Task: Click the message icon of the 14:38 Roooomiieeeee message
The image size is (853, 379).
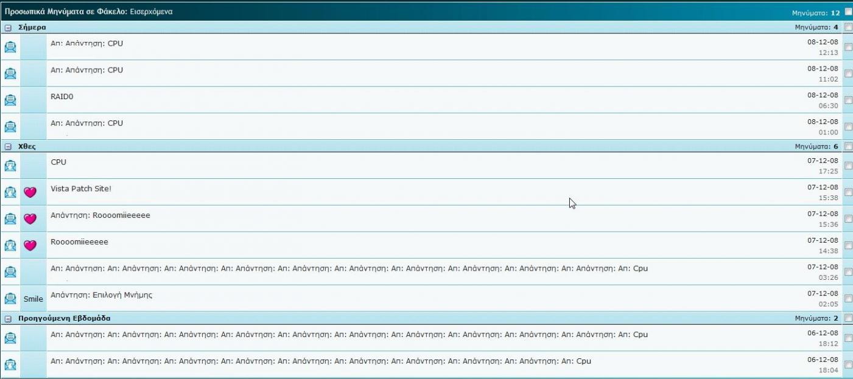Action: tap(10, 245)
